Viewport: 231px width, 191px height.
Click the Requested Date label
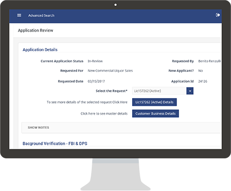(71, 81)
